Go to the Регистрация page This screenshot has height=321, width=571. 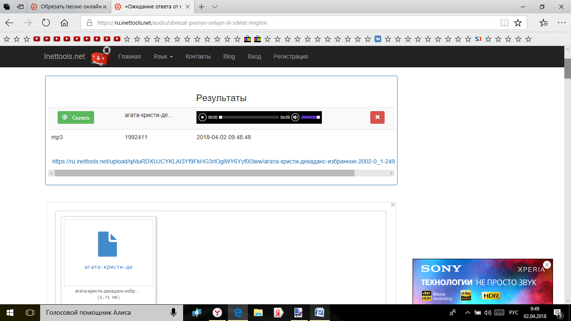click(291, 56)
